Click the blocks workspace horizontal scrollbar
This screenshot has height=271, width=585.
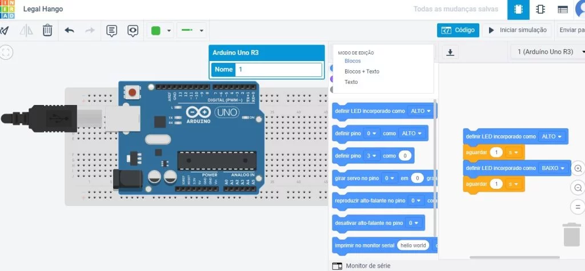[x=515, y=257]
